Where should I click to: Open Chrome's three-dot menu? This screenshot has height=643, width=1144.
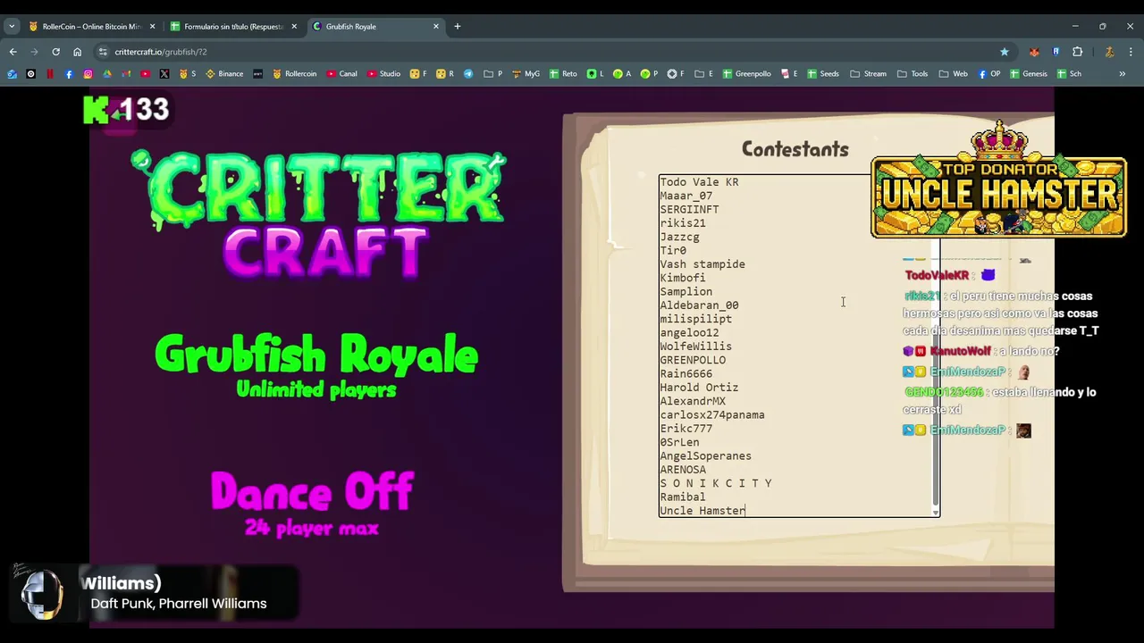tap(1131, 52)
